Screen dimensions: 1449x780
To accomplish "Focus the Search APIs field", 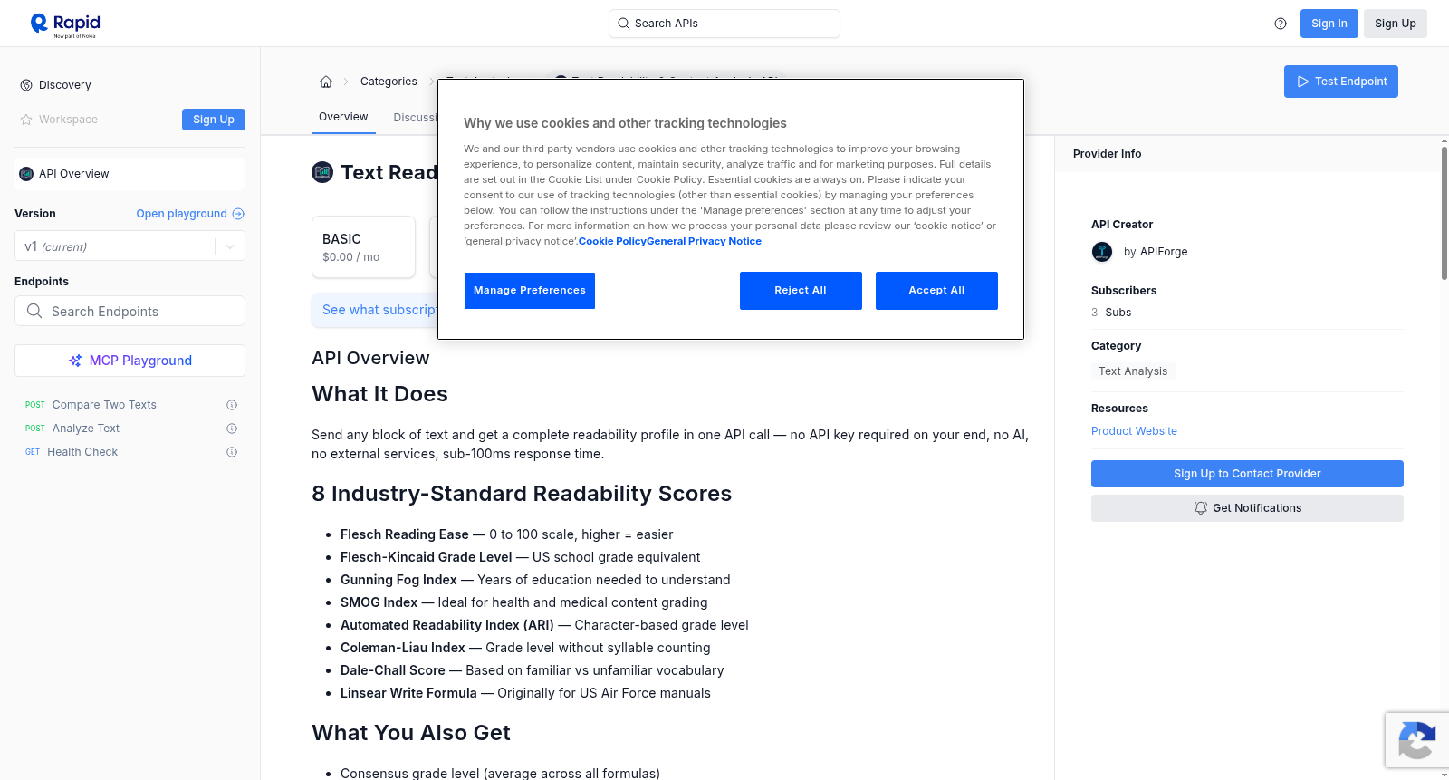I will pos(724,24).
